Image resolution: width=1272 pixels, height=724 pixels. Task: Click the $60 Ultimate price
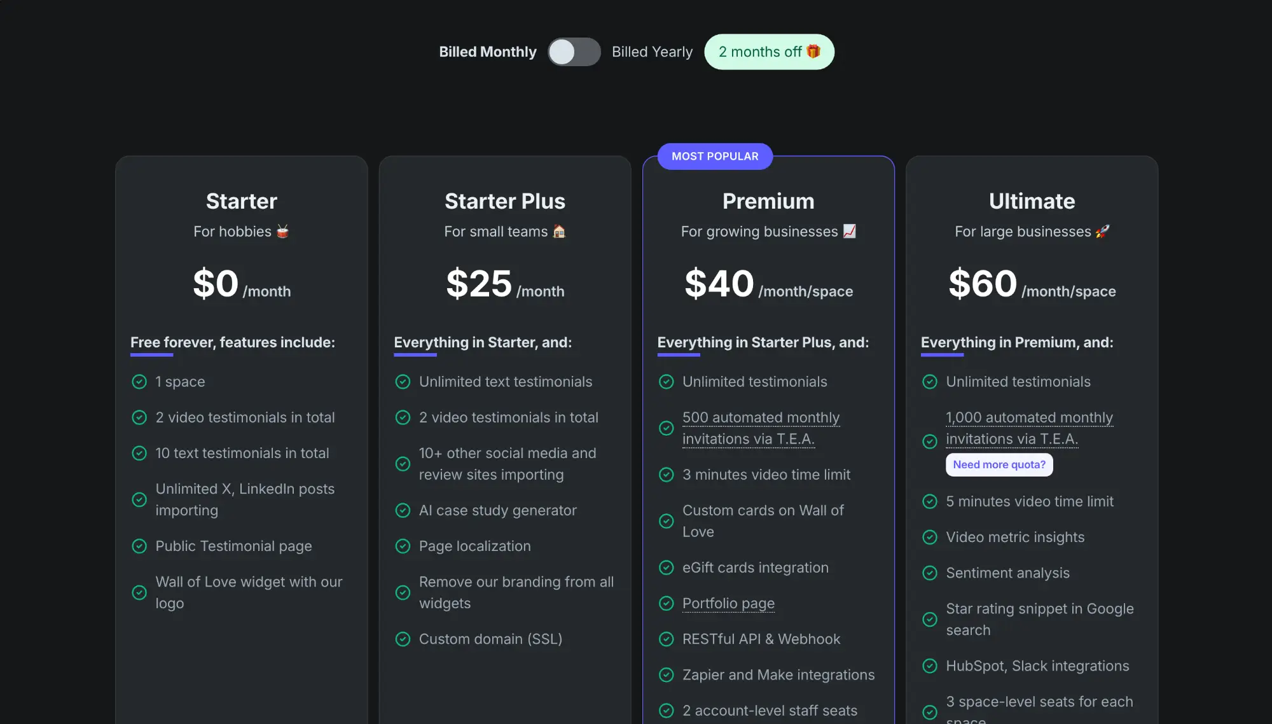click(x=983, y=284)
